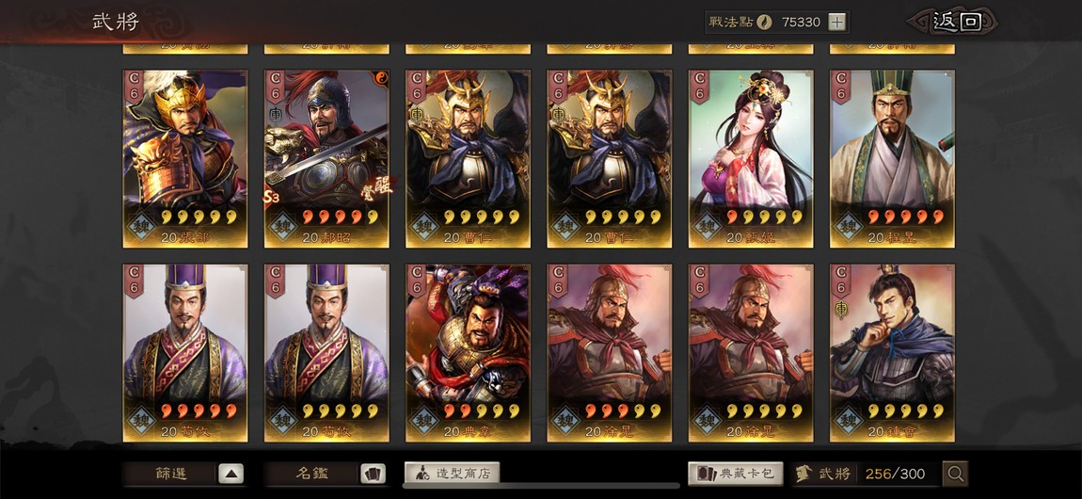Click the 篩選 filter label

171,474
